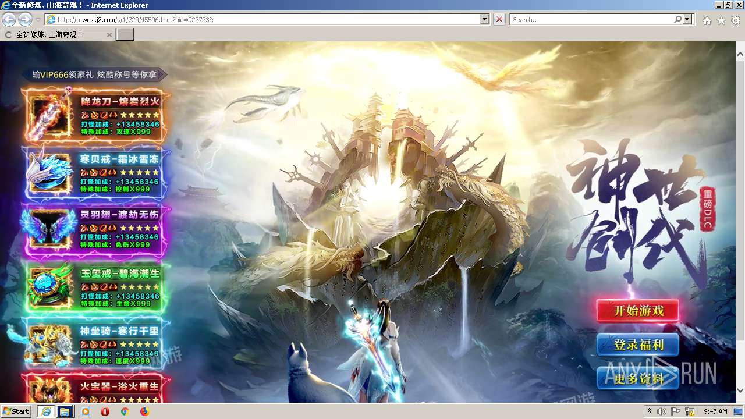This screenshot has height=419, width=745.
Task: Launch Google Chrome from the taskbar
Action: coord(125,411)
